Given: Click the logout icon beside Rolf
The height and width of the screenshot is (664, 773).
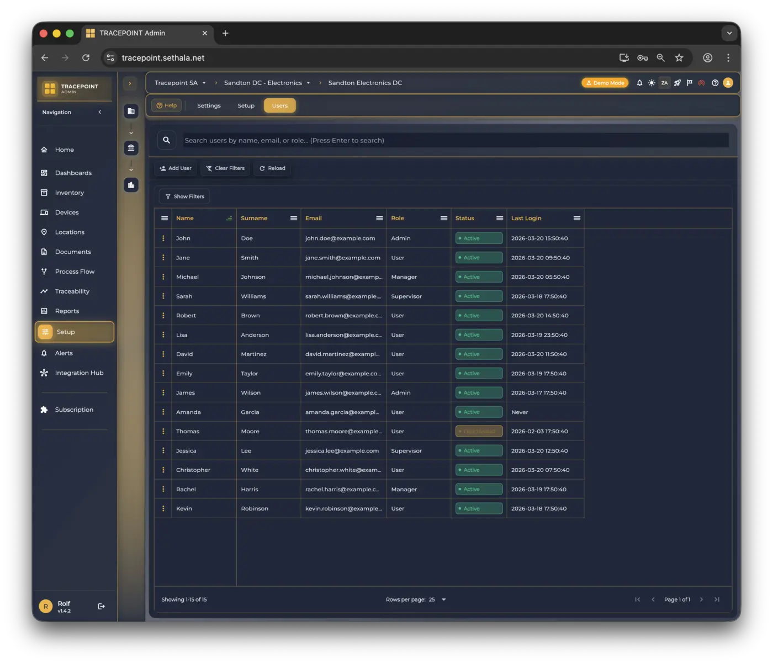Looking at the screenshot, I should pos(102,607).
